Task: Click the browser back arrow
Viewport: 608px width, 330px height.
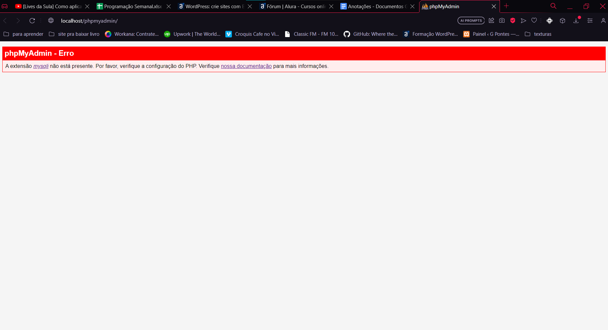Action: [x=5, y=21]
